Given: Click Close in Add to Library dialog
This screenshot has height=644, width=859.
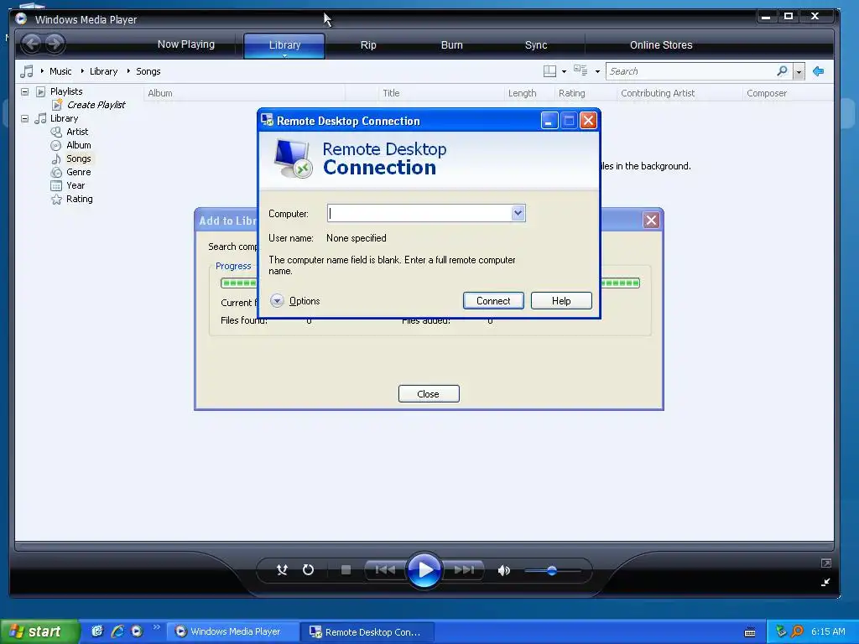Looking at the screenshot, I should 429,394.
